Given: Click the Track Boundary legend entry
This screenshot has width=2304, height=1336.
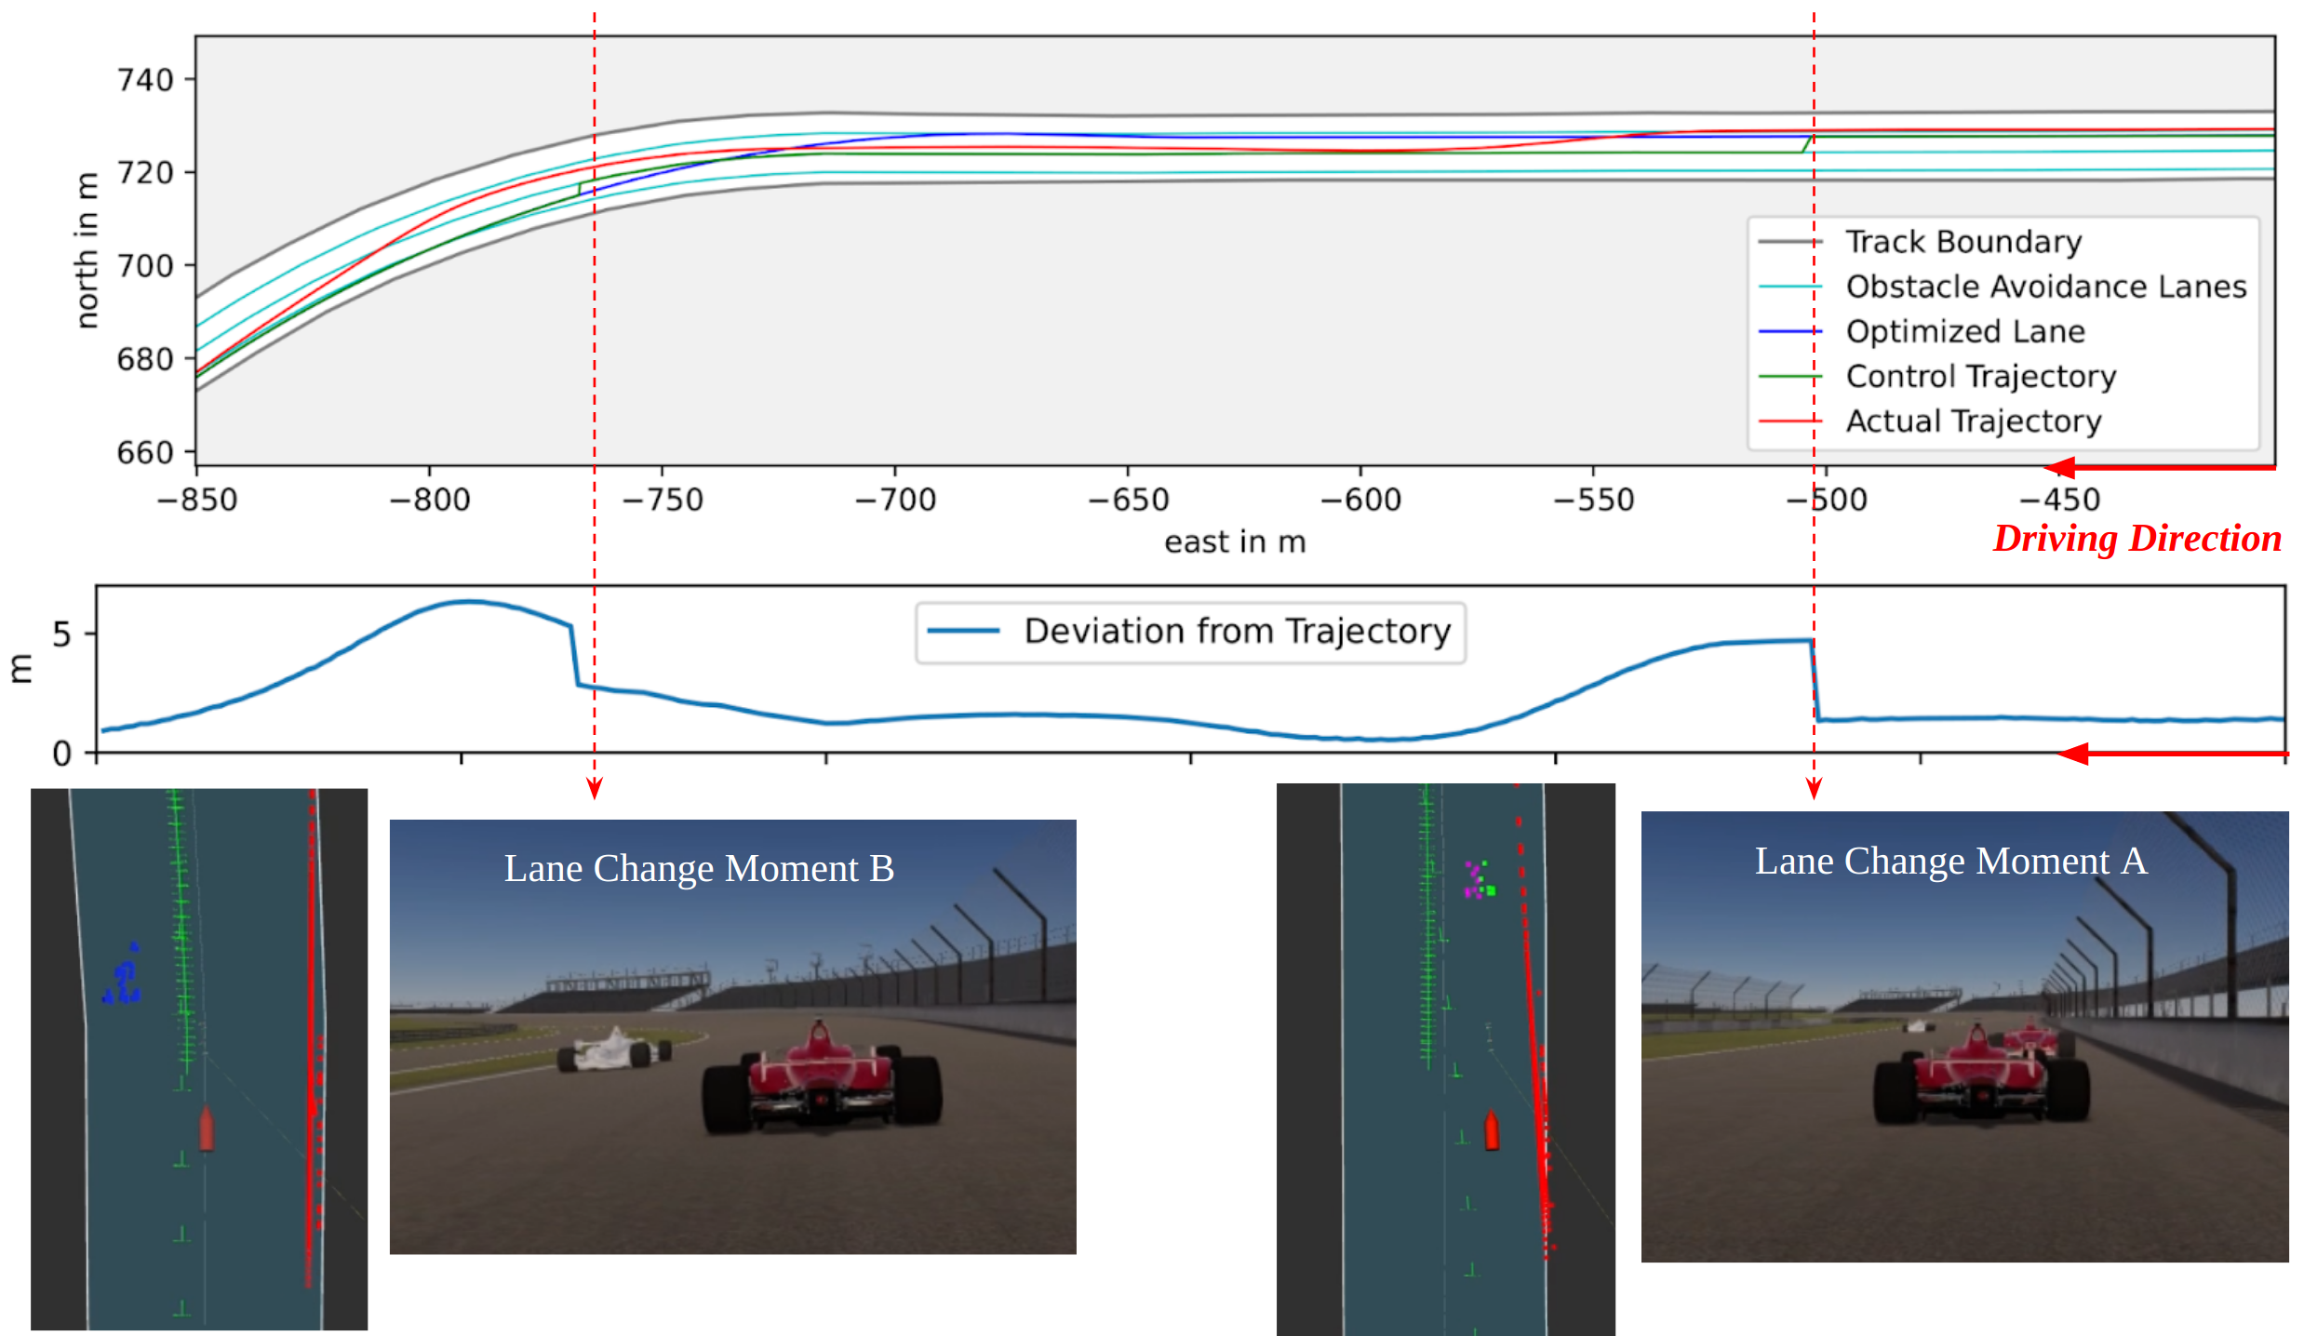Looking at the screenshot, I should pyautogui.click(x=1962, y=242).
